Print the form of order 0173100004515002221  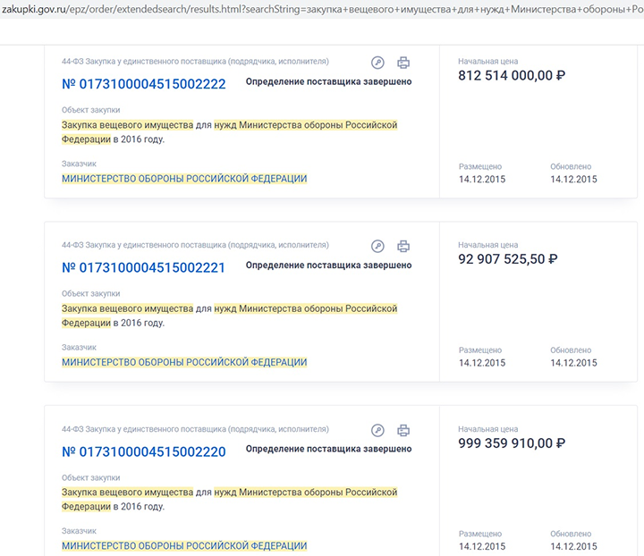(403, 246)
